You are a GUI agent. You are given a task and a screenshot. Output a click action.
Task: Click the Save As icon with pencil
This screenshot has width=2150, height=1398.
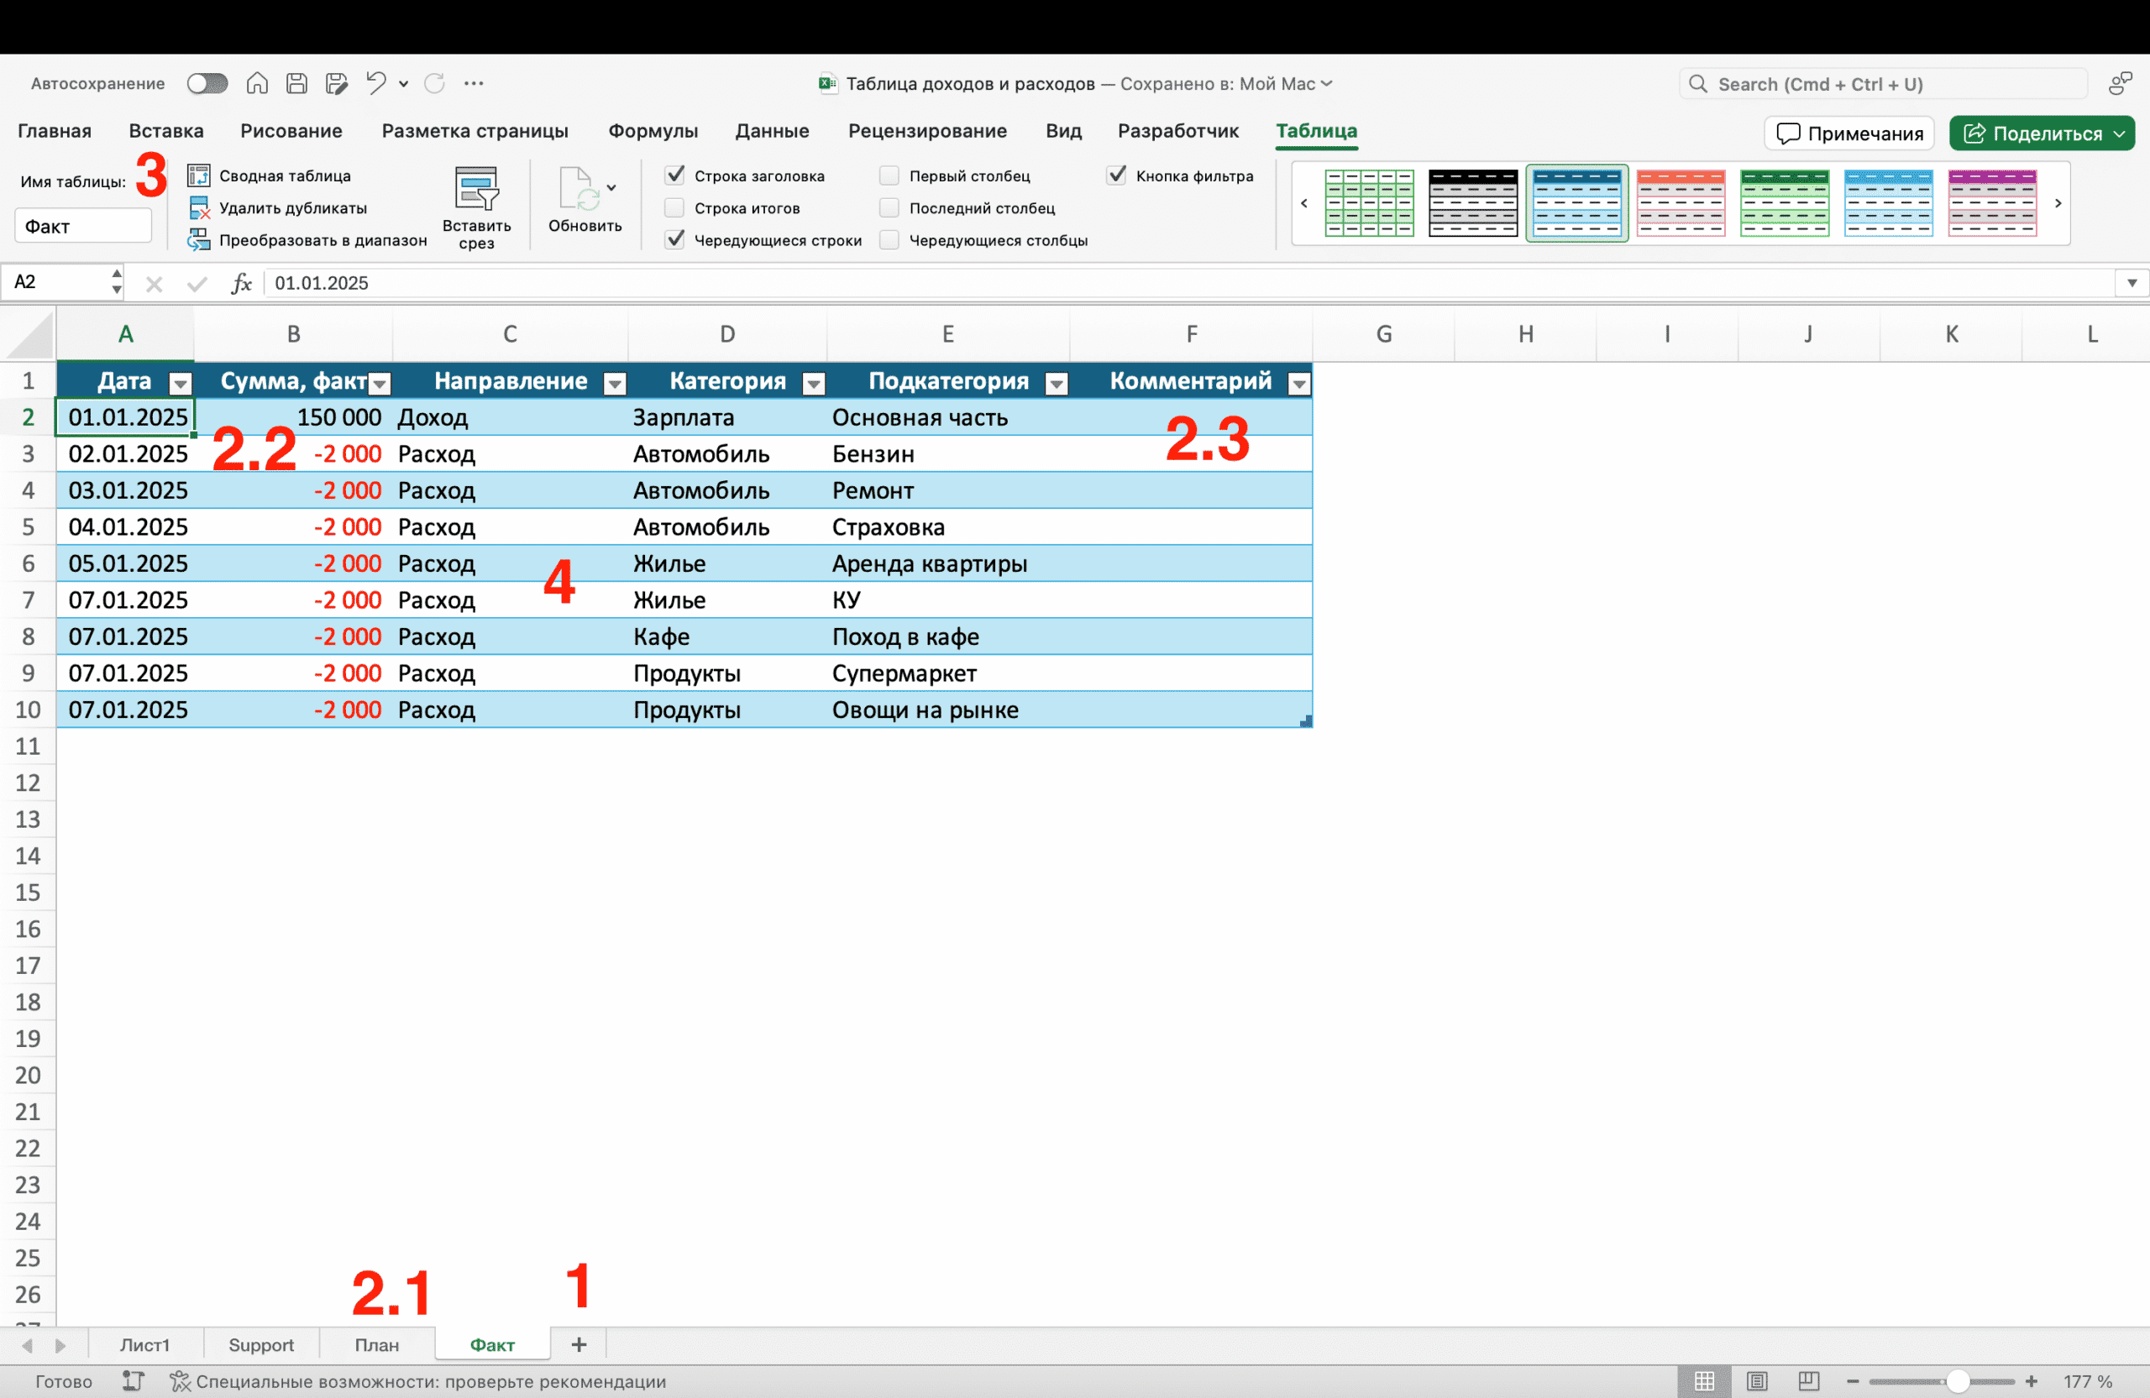[x=336, y=83]
